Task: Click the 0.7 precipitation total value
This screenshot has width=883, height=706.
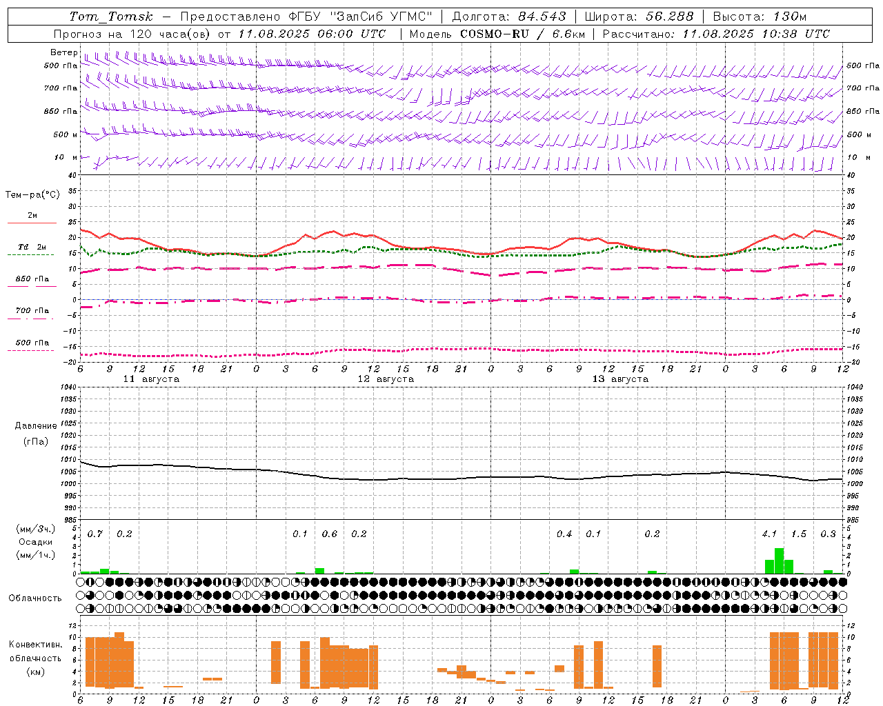Action: point(95,534)
